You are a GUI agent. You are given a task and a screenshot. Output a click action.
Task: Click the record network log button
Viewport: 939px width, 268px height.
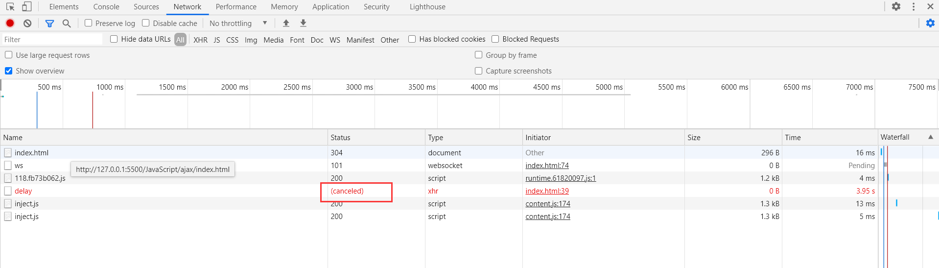point(10,23)
